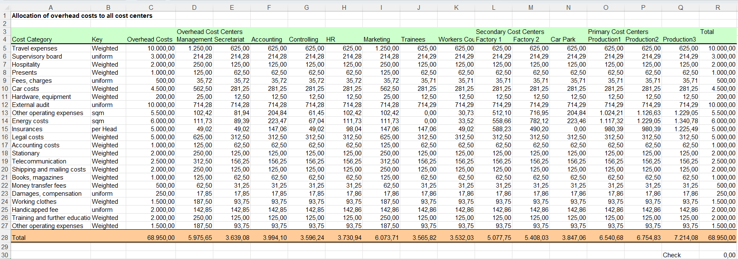Click the value 782,12 under Factory 2
Viewport: 738px width, 259px height.
tap(539, 121)
